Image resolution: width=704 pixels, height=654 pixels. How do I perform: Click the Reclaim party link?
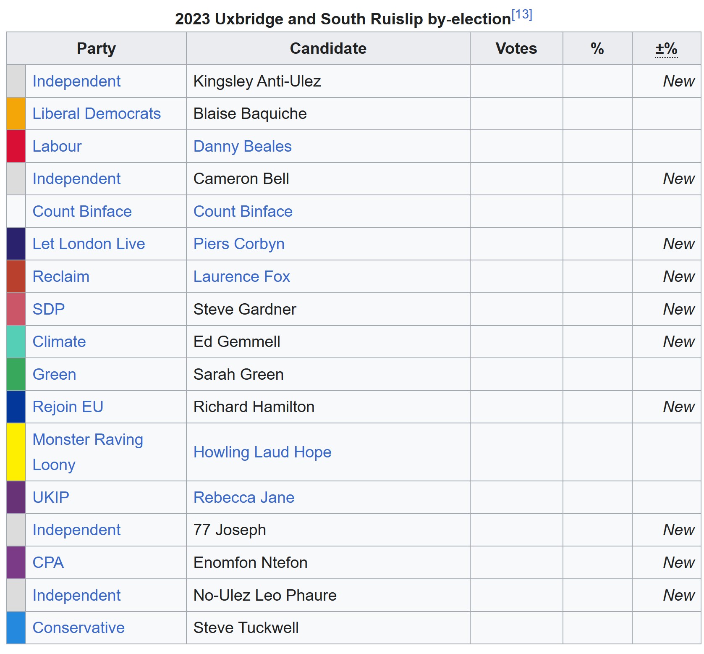pyautogui.click(x=61, y=277)
